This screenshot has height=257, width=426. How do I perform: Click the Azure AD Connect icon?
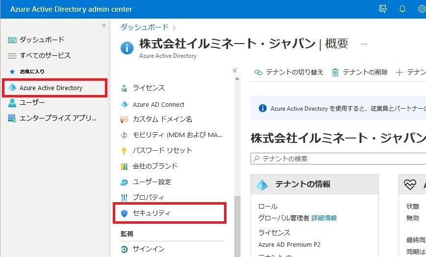124,104
